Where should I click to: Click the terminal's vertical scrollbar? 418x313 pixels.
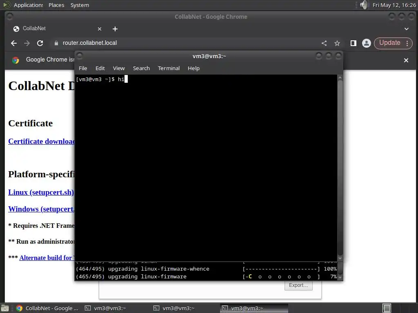pyautogui.click(x=340, y=168)
